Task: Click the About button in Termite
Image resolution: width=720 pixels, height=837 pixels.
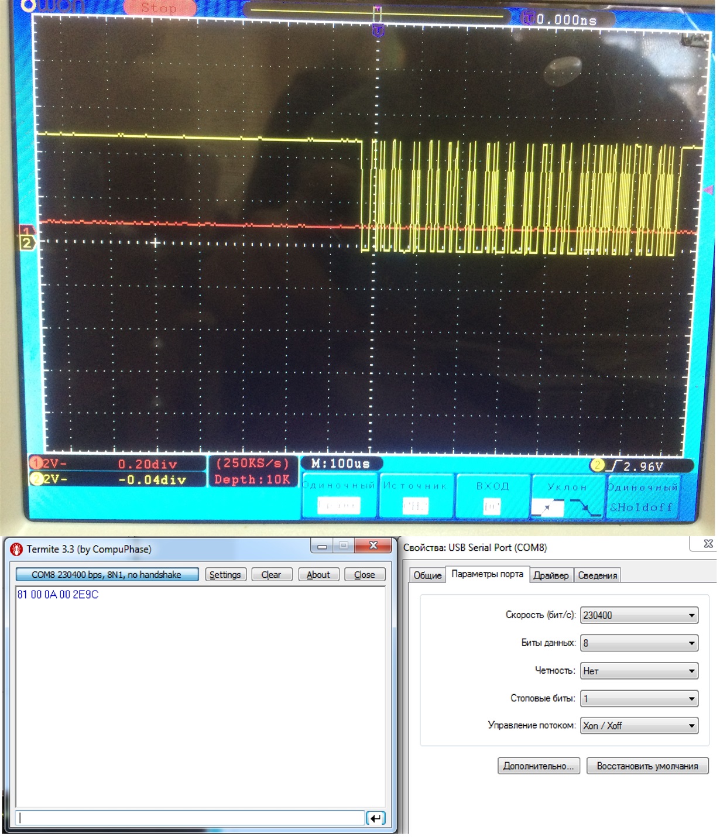Action: pyautogui.click(x=318, y=575)
